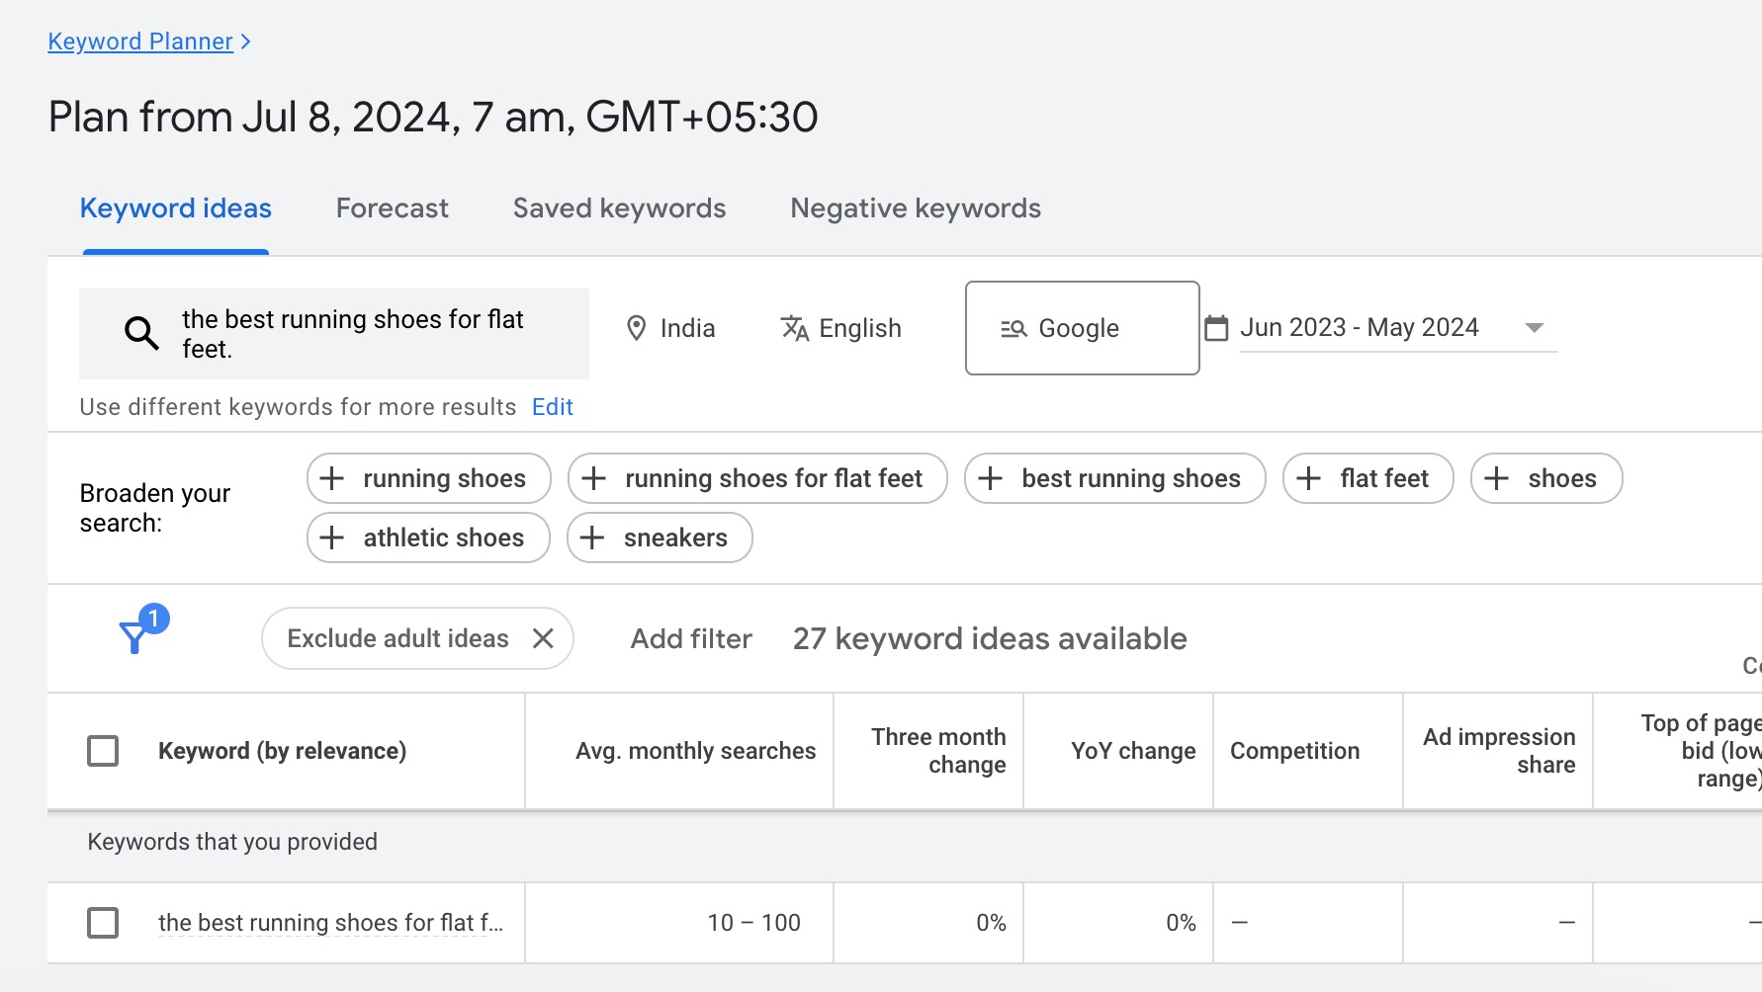Image resolution: width=1762 pixels, height=992 pixels.
Task: Click plus icon on running shoes for flat feet chip
Action: pyautogui.click(x=593, y=478)
